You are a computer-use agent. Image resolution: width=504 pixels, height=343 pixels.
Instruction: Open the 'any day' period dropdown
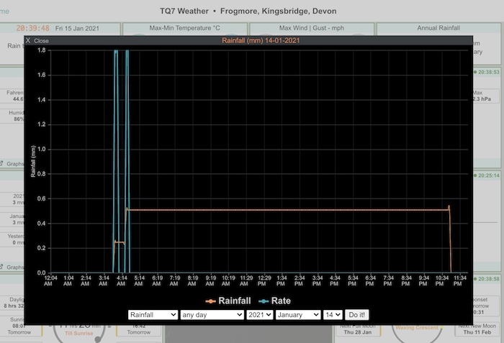click(x=212, y=315)
